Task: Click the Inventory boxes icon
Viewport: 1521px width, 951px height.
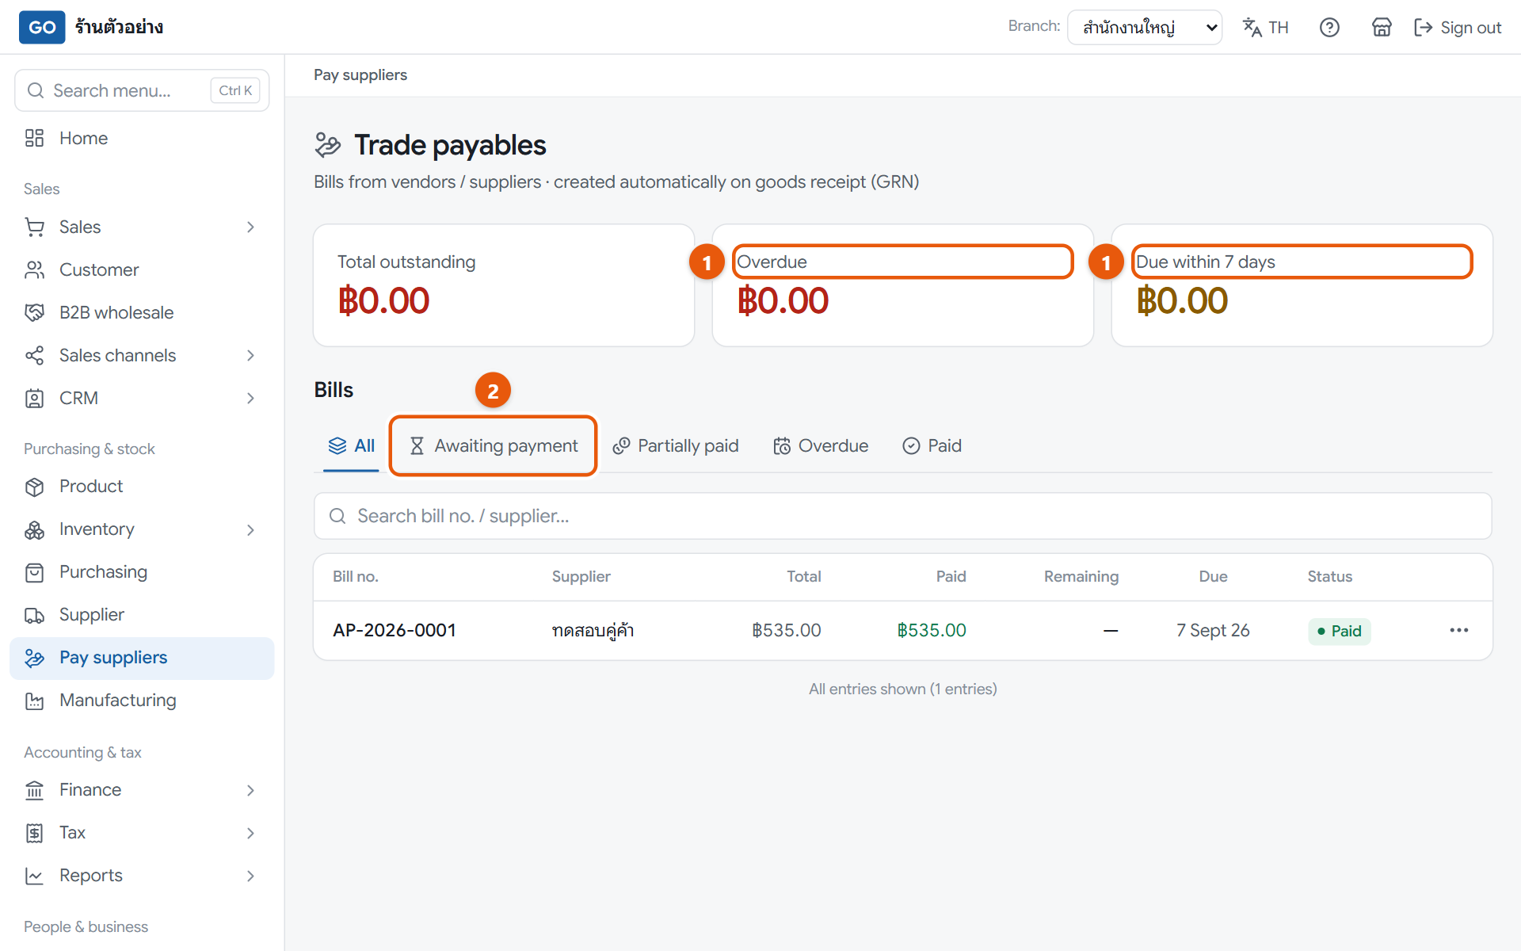Action: pyautogui.click(x=34, y=529)
